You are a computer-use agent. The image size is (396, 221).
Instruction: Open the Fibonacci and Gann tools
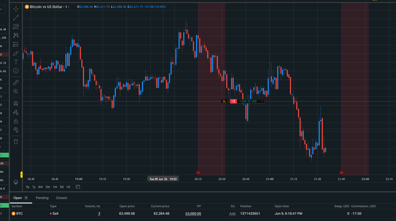click(x=16, y=26)
